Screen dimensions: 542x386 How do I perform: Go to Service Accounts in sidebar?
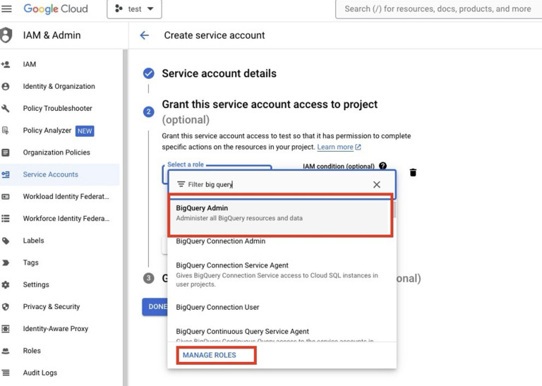(50, 174)
